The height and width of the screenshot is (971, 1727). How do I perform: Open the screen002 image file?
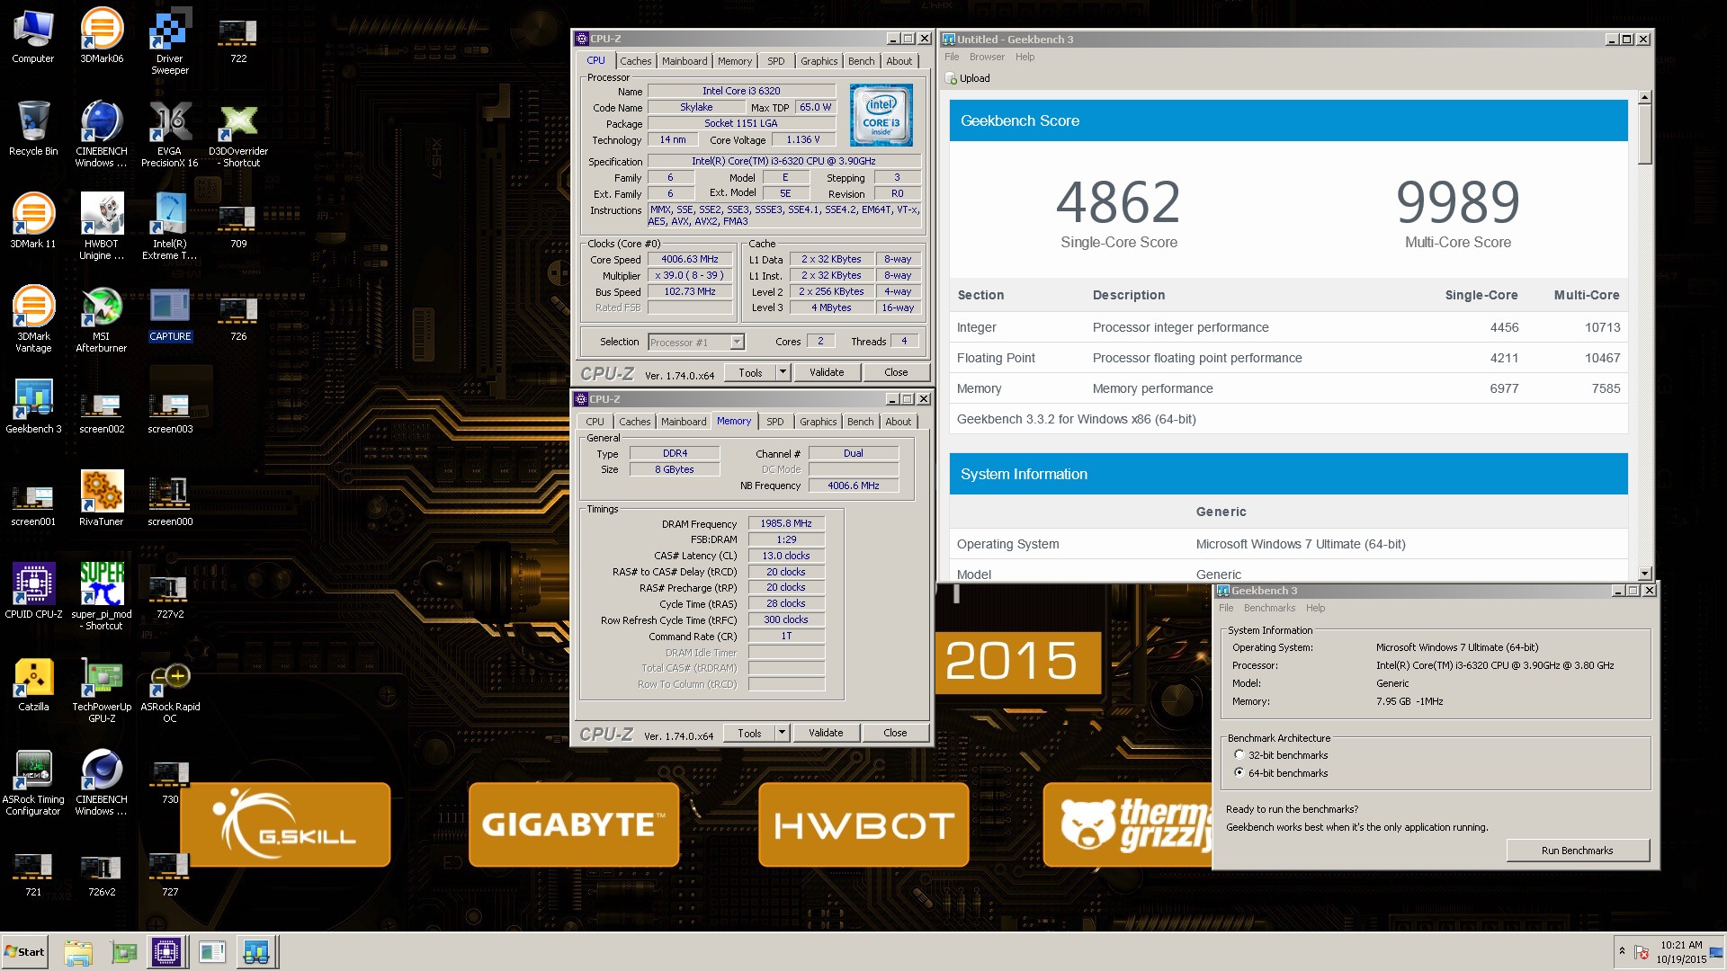[x=102, y=412]
